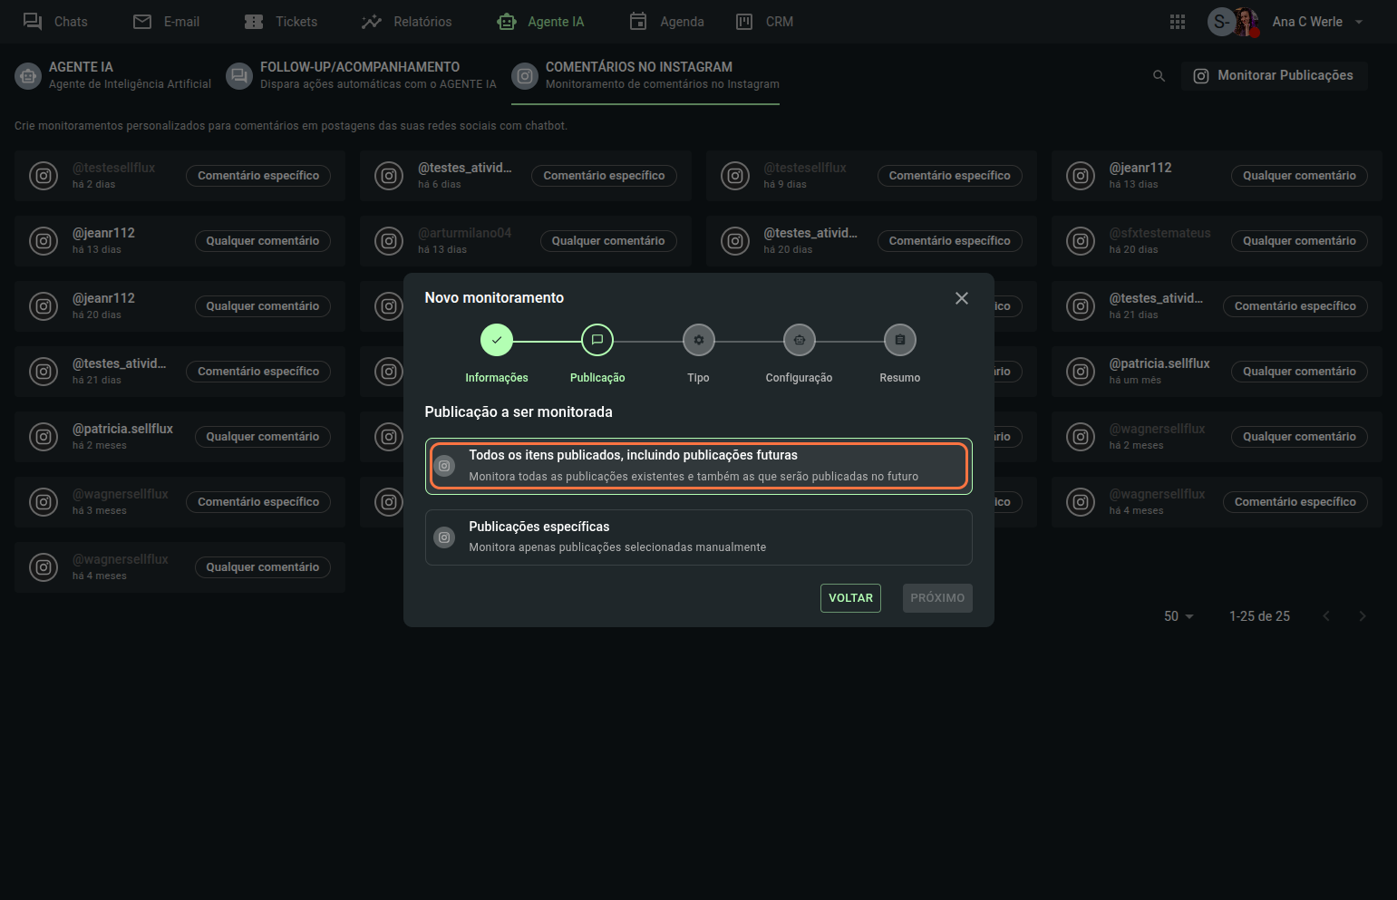Open the Ana C Werle user dropdown

point(1358,22)
